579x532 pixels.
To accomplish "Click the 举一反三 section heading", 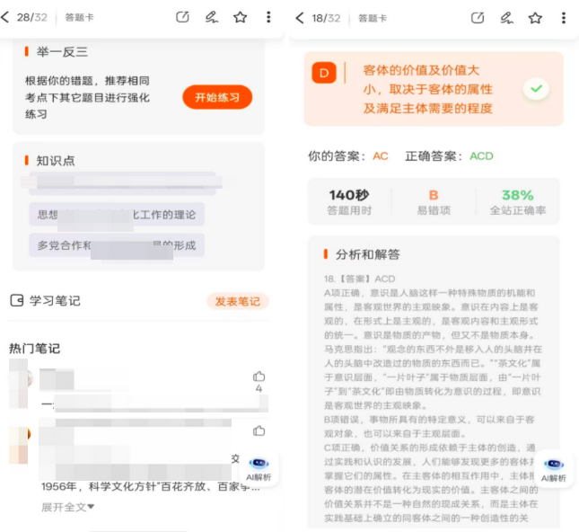I will (x=62, y=52).
